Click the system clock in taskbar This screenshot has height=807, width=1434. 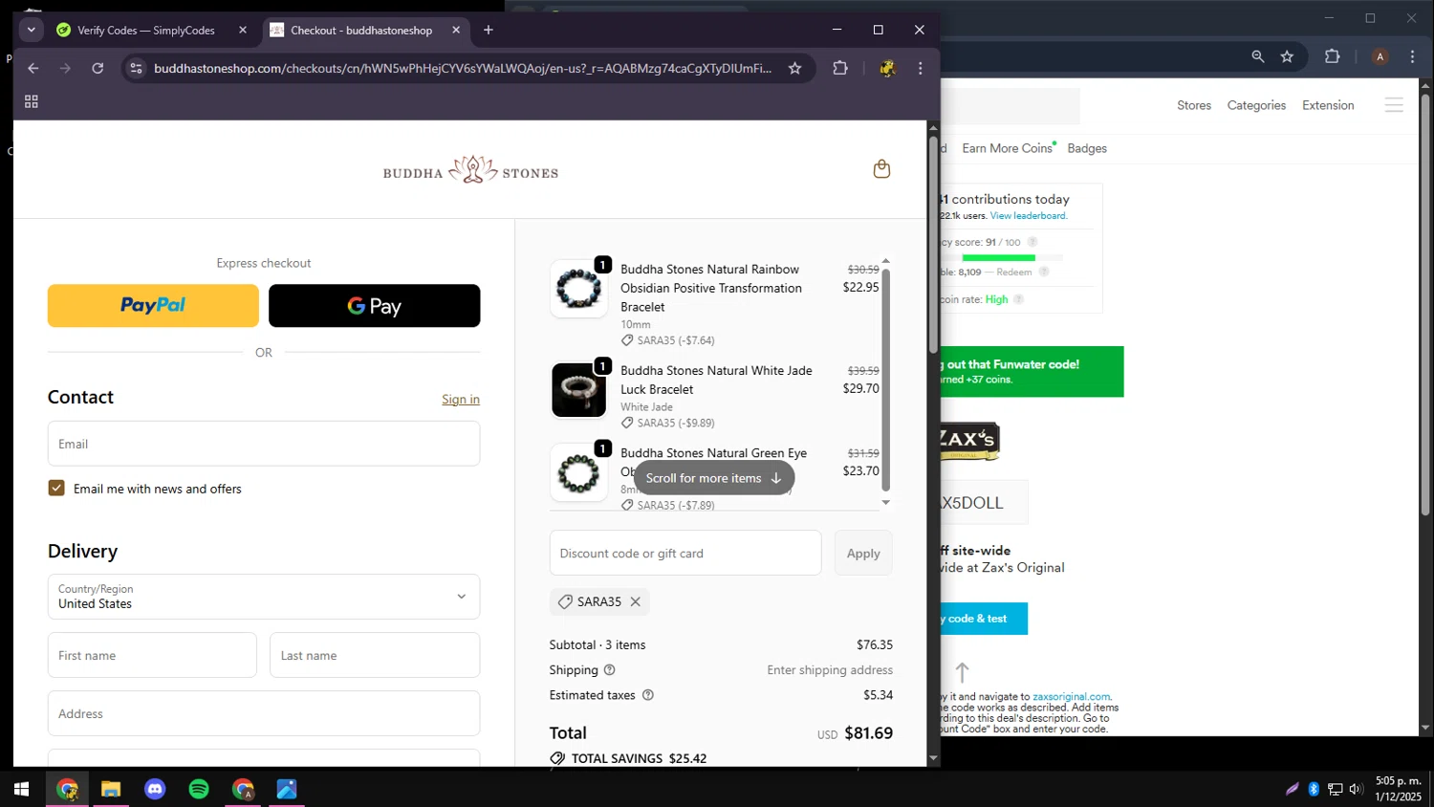(x=1398, y=789)
